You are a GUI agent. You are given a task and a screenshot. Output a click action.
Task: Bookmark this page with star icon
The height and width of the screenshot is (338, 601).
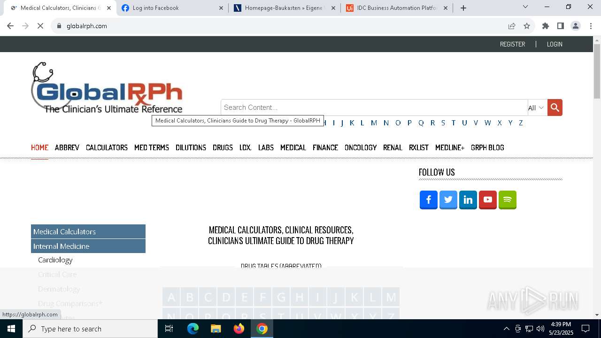click(x=527, y=26)
